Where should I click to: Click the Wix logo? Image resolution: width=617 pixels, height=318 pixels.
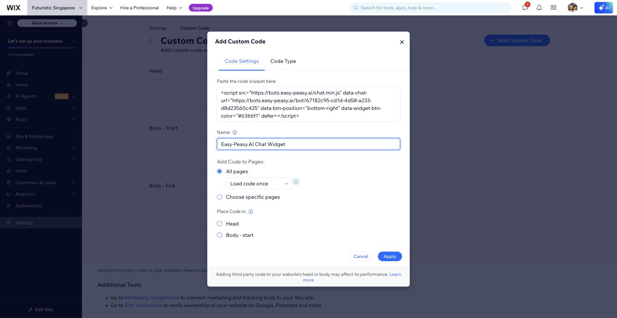[13, 8]
